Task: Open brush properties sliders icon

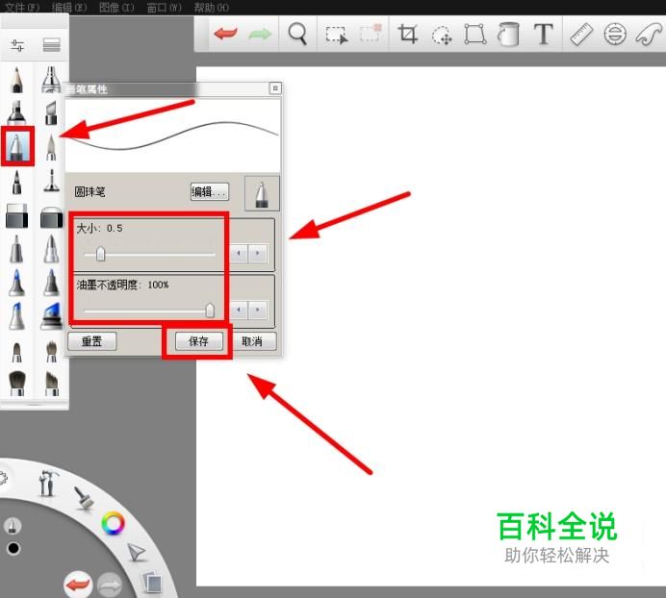Action: pyautogui.click(x=17, y=45)
